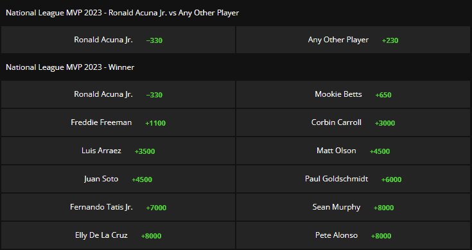Pick Matt Olson at +4500
Image resolution: width=472 pixels, height=250 pixels.
(353, 151)
